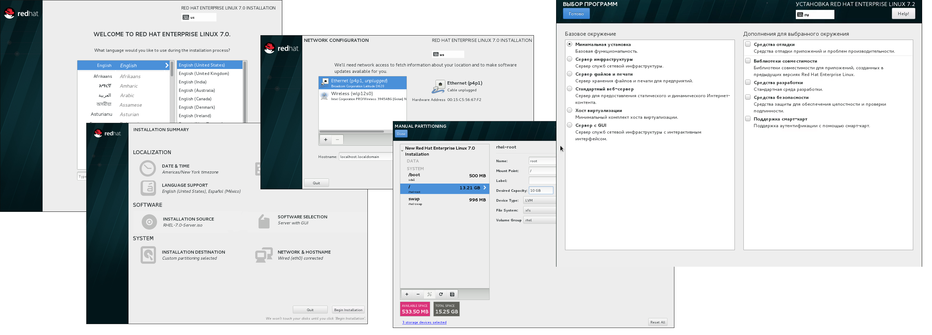Enable Поддержка смарт-карт checkbox
The image size is (932, 335).
pyautogui.click(x=748, y=119)
